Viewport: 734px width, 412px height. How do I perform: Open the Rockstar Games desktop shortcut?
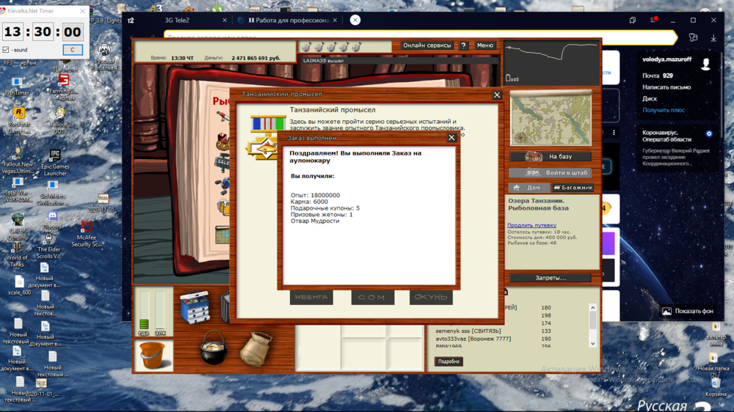click(x=19, y=117)
